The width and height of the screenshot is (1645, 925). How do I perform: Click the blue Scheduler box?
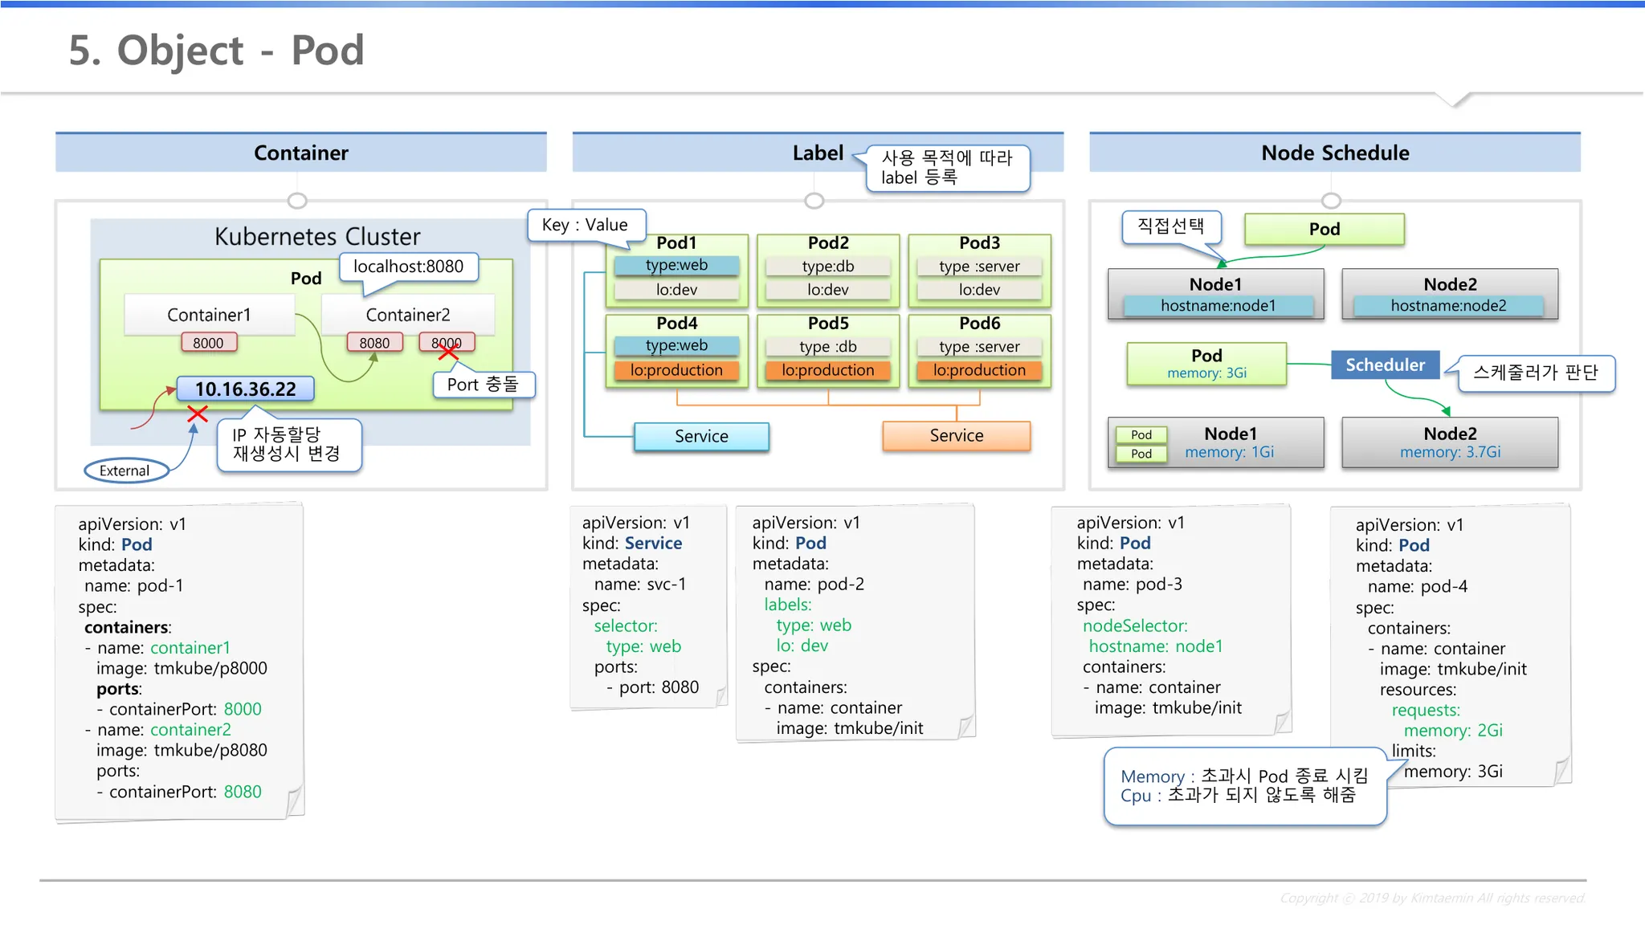click(1385, 365)
